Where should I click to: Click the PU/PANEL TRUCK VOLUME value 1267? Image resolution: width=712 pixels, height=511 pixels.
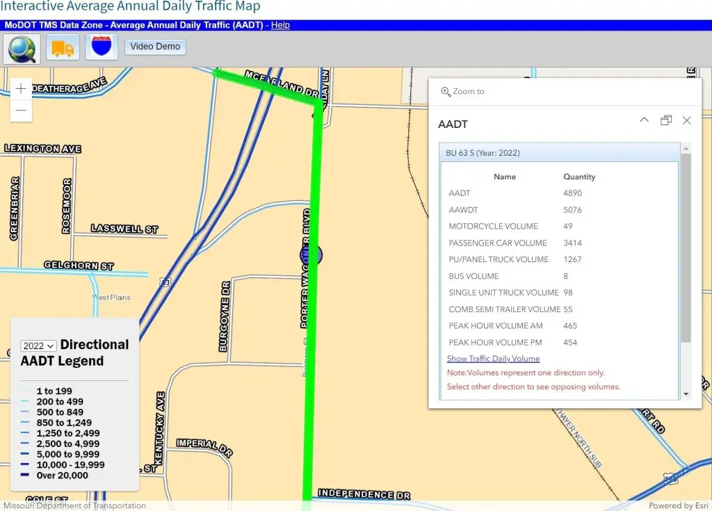click(572, 259)
